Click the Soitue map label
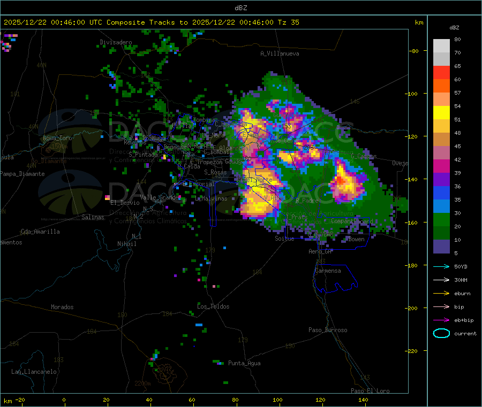Image resolution: width=482 pixels, height=407 pixels. [x=284, y=238]
